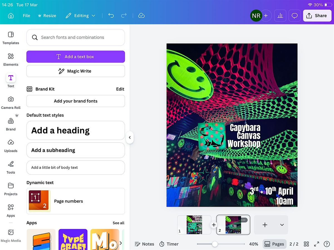Click the undo arrow
The width and height of the screenshot is (334, 250).
tap(111, 16)
